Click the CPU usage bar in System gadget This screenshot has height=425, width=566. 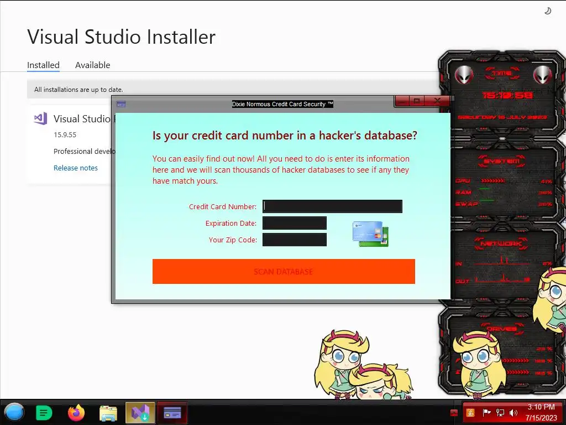[493, 180]
